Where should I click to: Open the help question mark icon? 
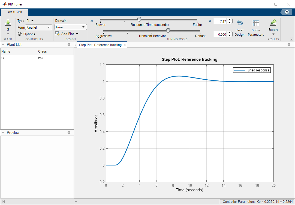click(287, 12)
